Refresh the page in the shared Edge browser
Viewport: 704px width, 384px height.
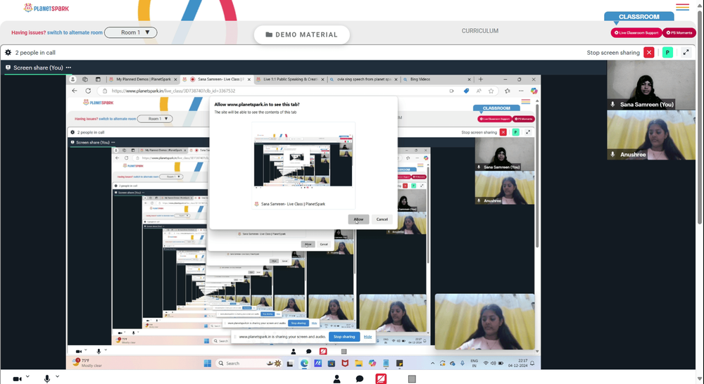[88, 91]
